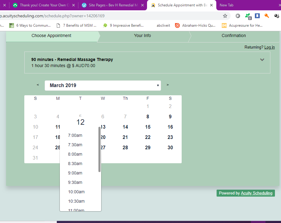Open the Abraham-Hicks bookmark

195,25
